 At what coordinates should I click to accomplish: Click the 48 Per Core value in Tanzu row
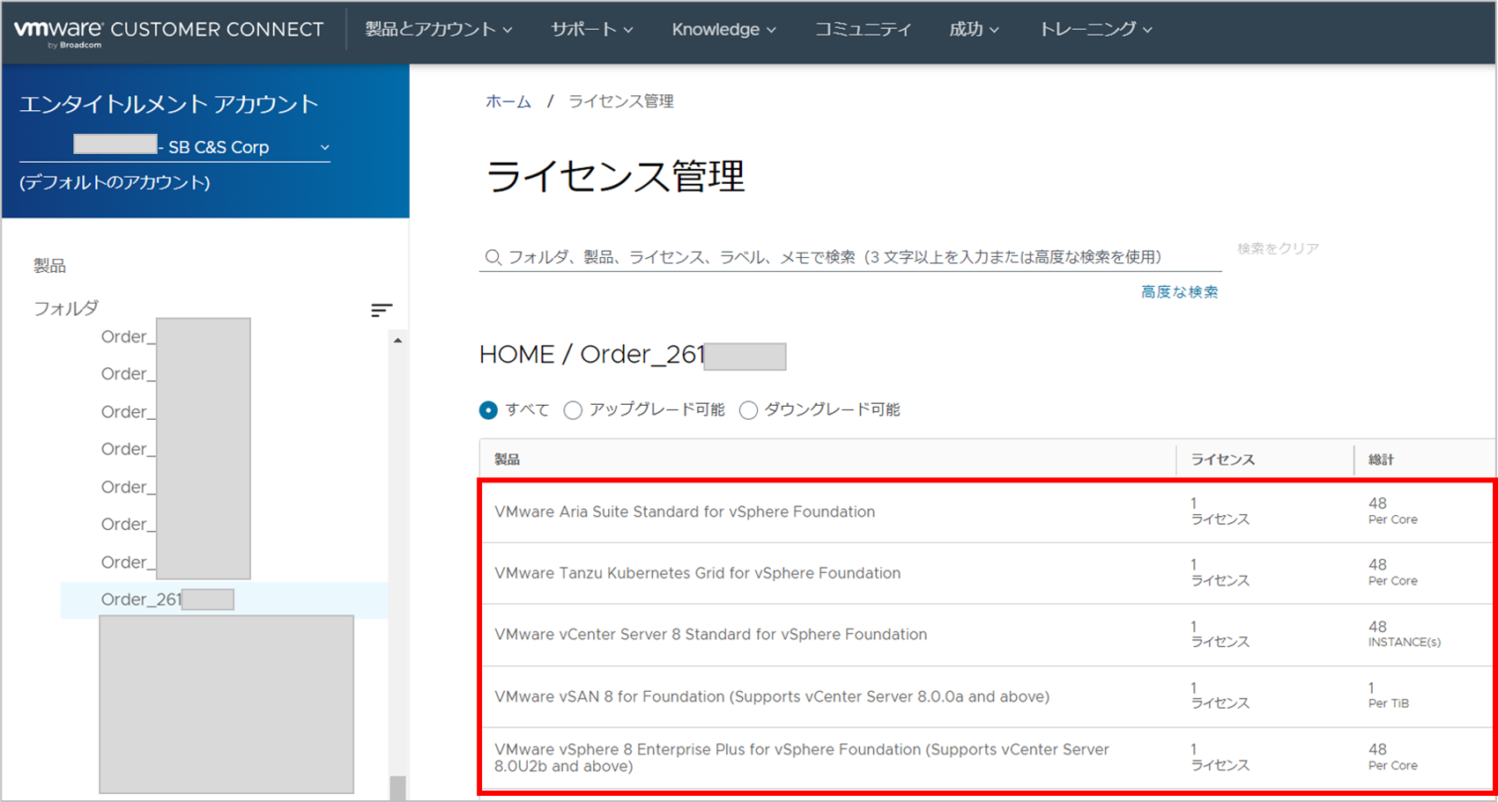pos(1392,572)
